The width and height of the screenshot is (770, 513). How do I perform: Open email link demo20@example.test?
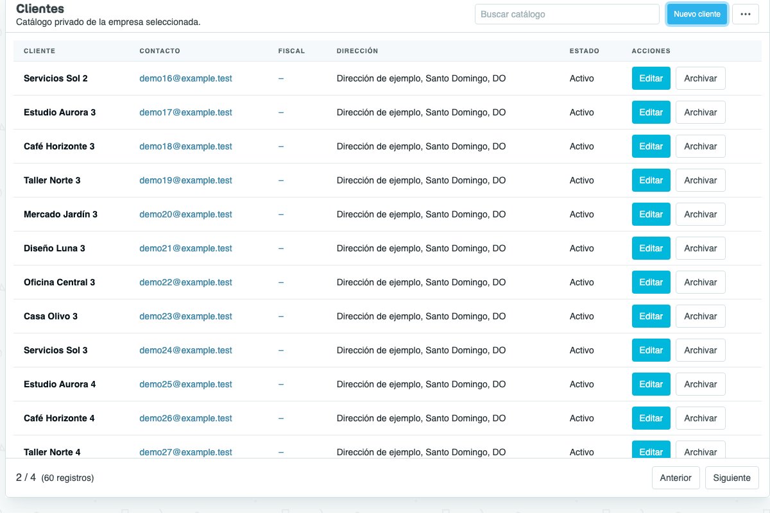[186, 214]
